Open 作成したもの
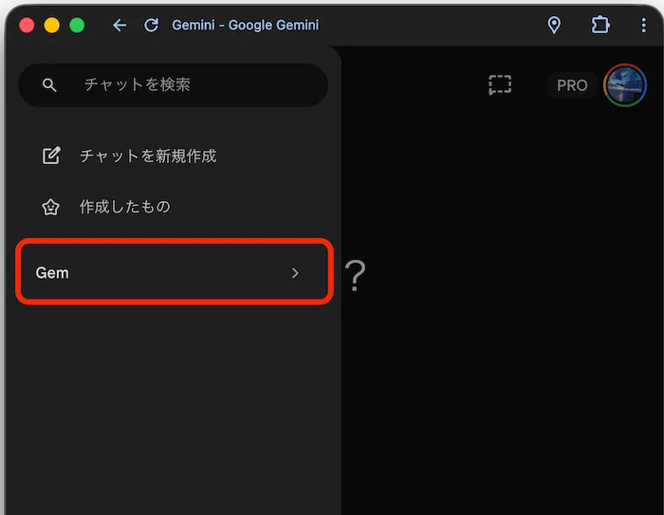Image resolution: width=664 pixels, height=515 pixels. 125,207
